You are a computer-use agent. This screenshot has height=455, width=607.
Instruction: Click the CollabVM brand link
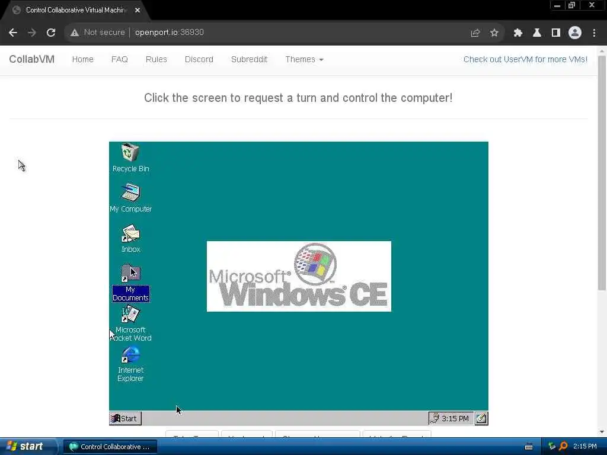(32, 59)
